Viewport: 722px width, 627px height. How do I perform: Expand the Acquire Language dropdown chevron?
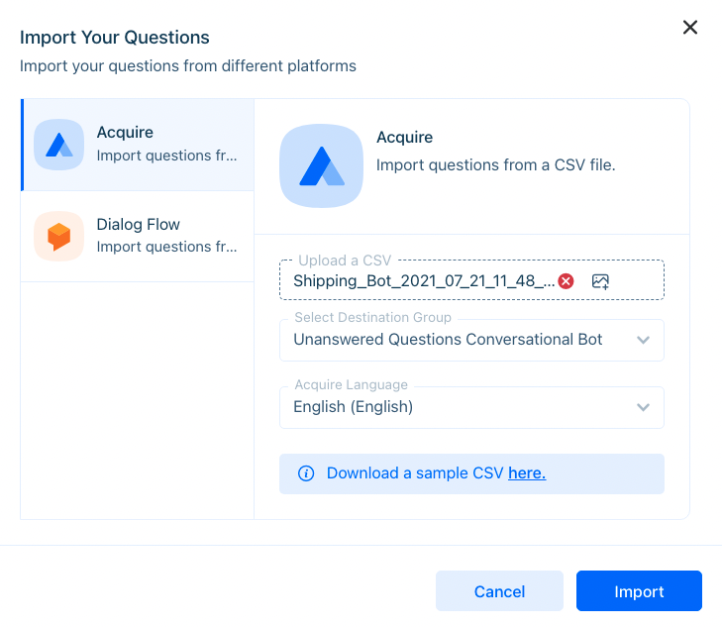coord(643,407)
